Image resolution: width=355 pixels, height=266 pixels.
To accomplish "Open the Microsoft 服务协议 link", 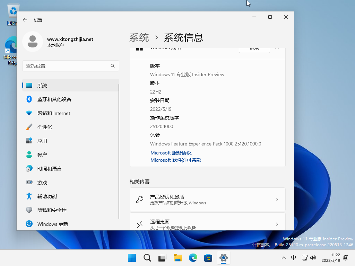I will (171, 153).
